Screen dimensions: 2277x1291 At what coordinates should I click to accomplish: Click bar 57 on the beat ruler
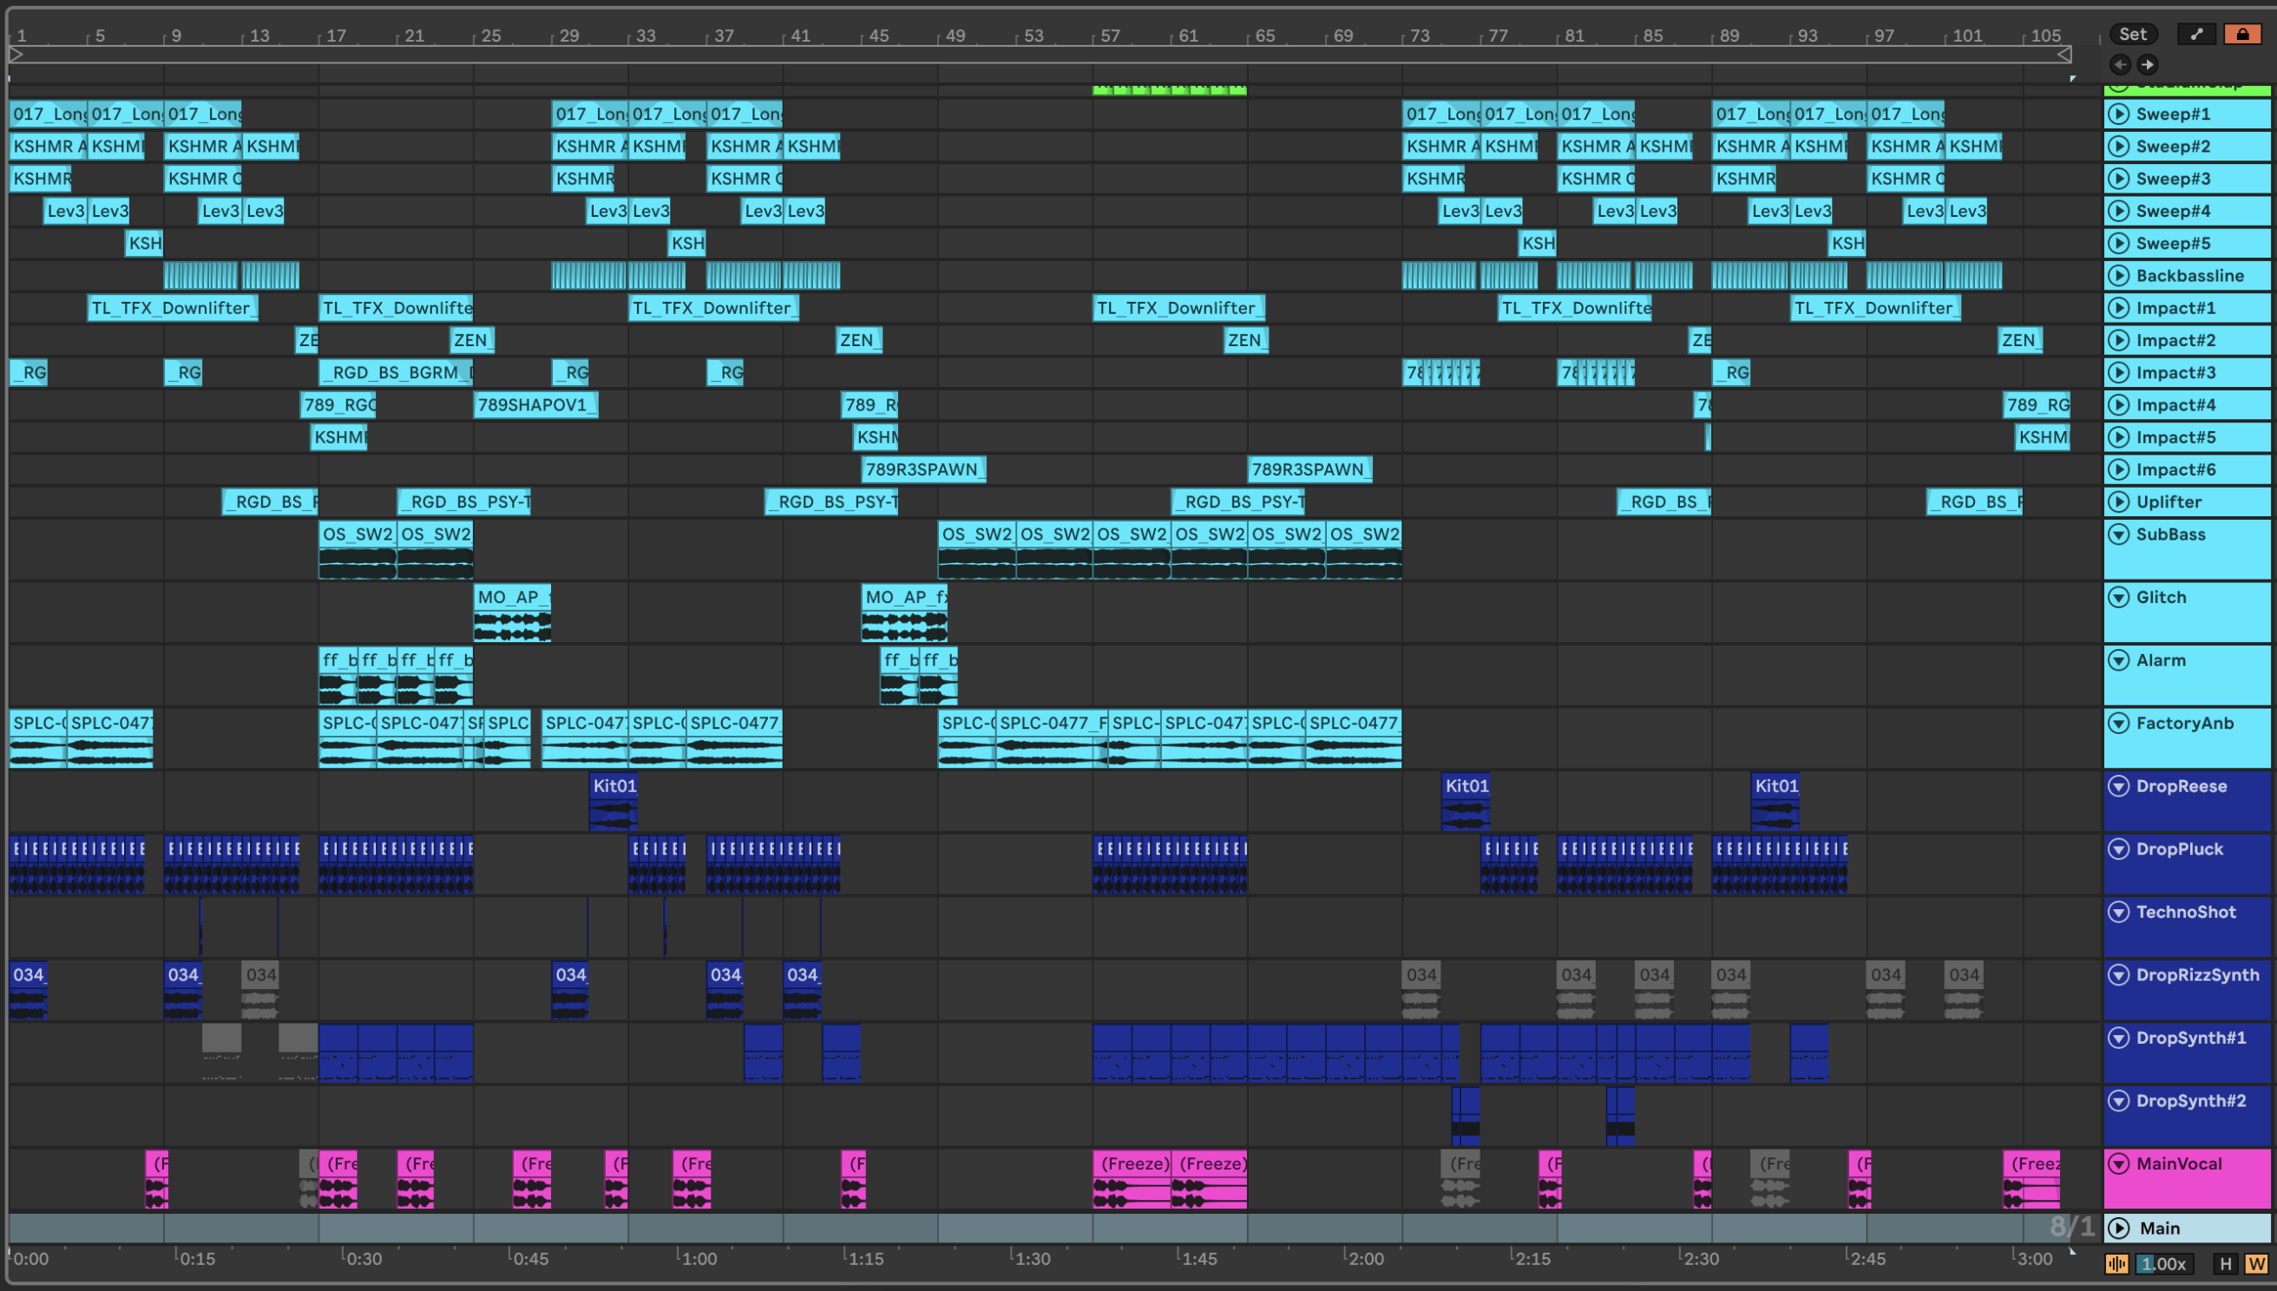point(1108,36)
